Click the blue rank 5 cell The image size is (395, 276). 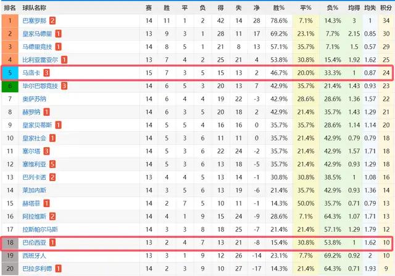tap(10, 73)
